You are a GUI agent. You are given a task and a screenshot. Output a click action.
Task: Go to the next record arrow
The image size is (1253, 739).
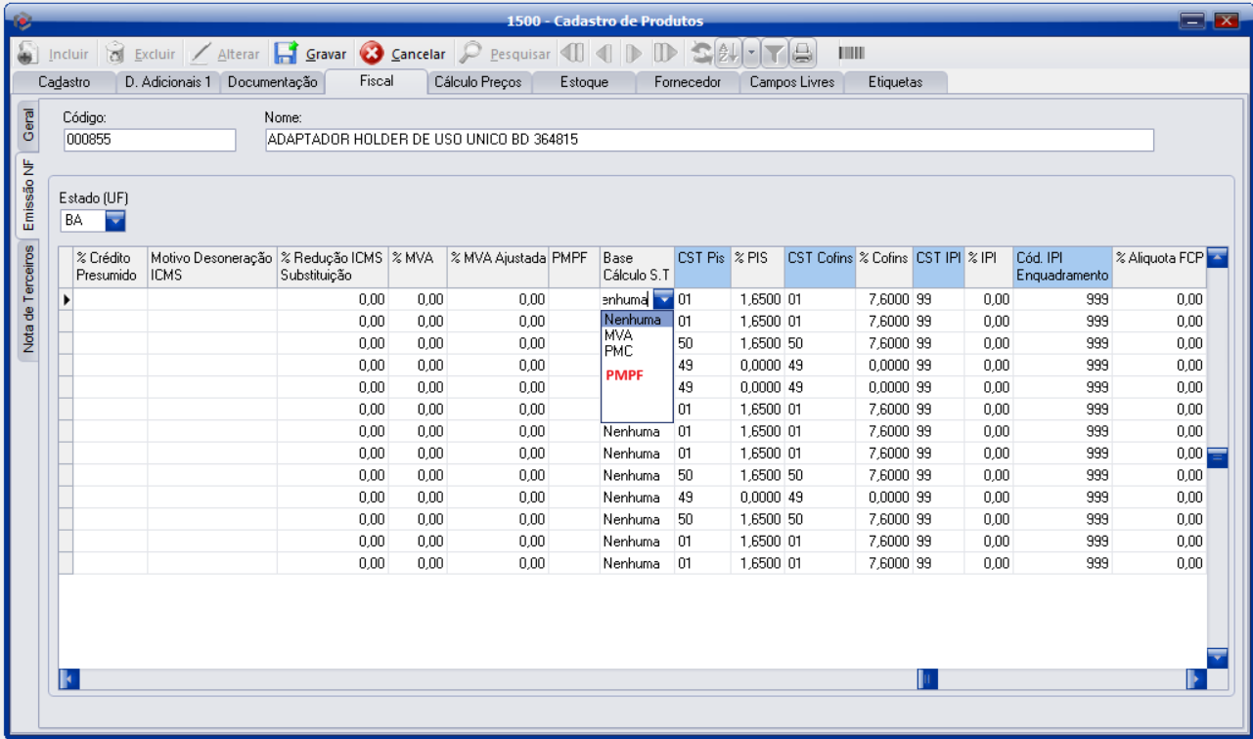tap(635, 54)
